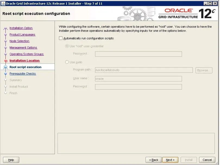
Task: Click Node Selection step bullet
Action: coord(6,41)
